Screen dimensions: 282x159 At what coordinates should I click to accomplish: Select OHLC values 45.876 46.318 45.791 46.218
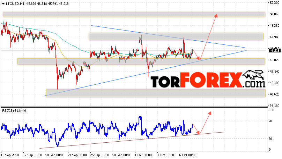tap(47, 3)
